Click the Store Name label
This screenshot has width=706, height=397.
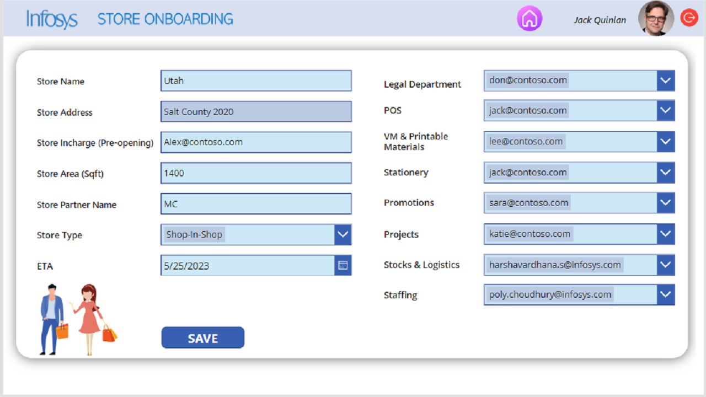pyautogui.click(x=61, y=82)
